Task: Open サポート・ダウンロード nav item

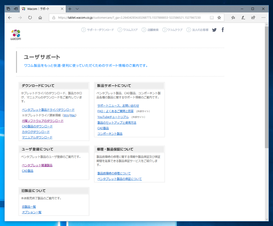Action: point(98,30)
